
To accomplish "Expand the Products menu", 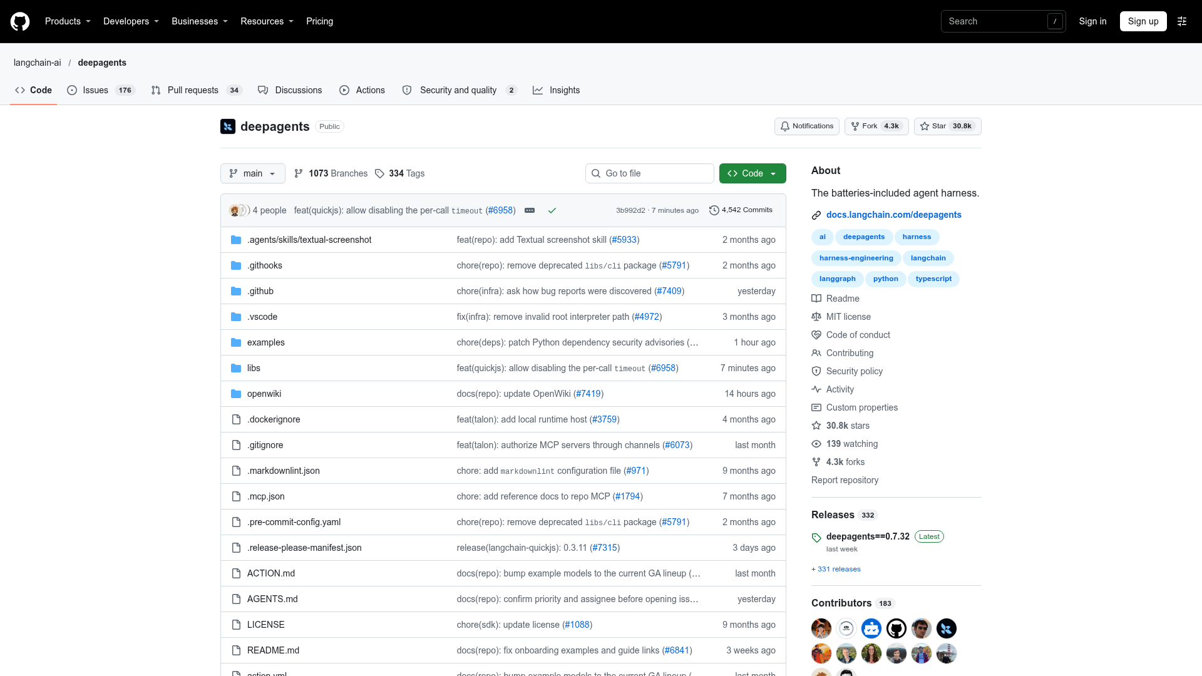I will [x=68, y=21].
